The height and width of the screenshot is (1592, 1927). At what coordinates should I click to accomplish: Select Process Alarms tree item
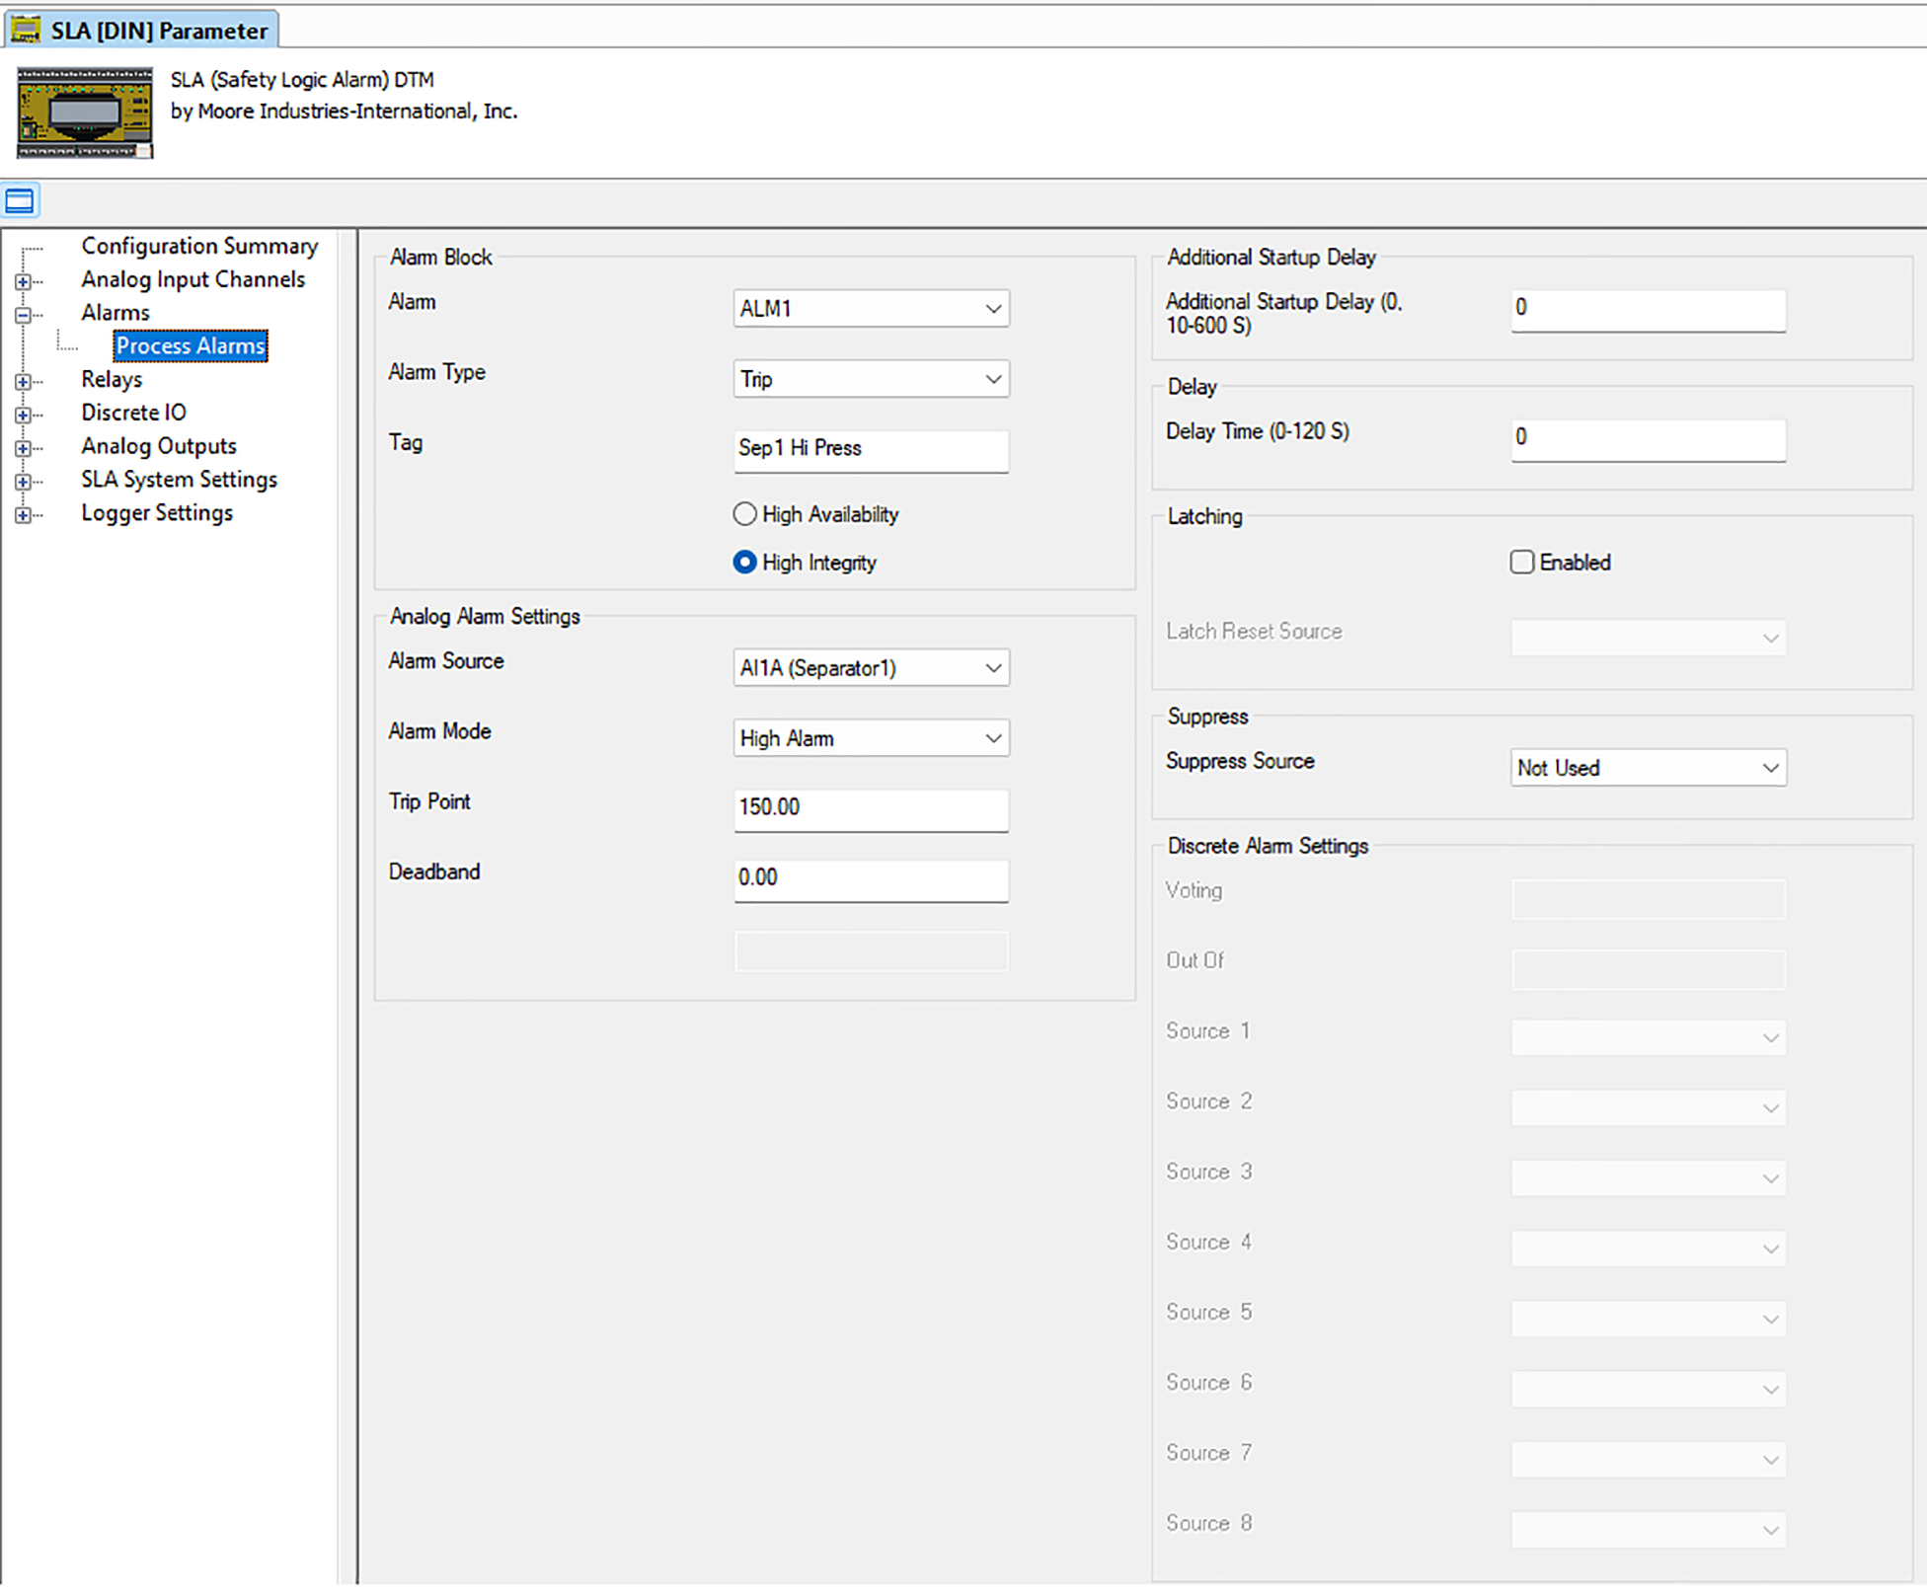(191, 345)
